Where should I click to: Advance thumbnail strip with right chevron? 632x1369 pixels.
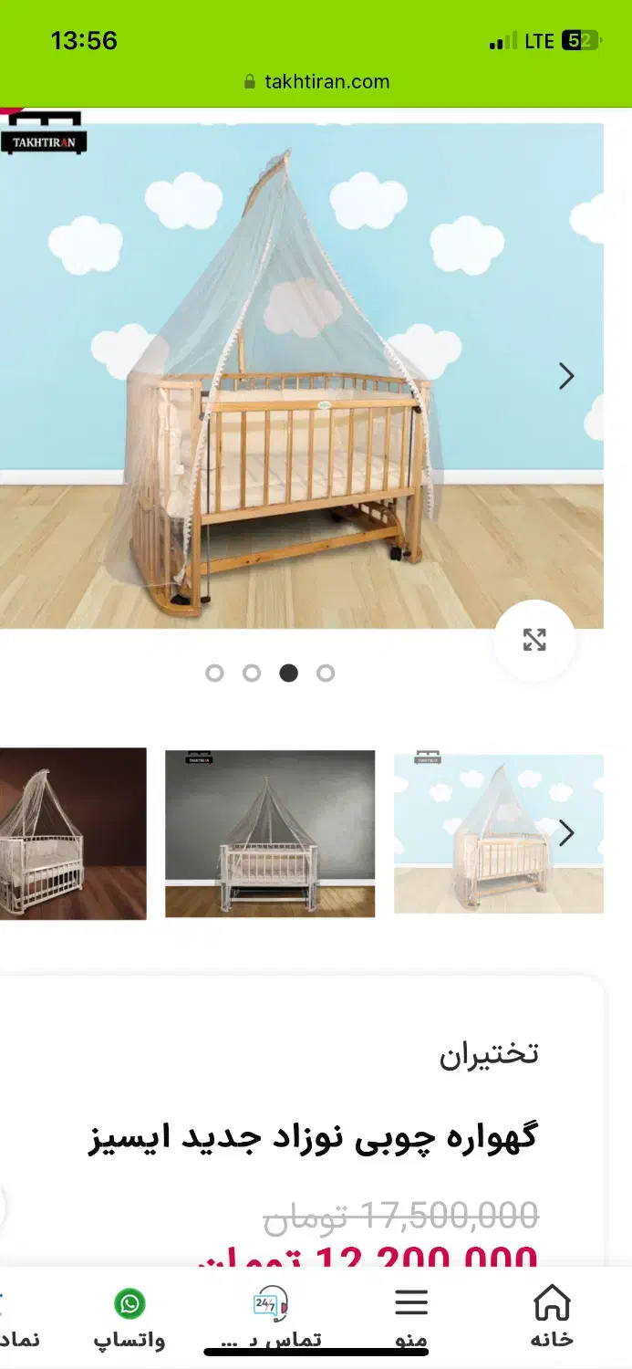(x=566, y=832)
